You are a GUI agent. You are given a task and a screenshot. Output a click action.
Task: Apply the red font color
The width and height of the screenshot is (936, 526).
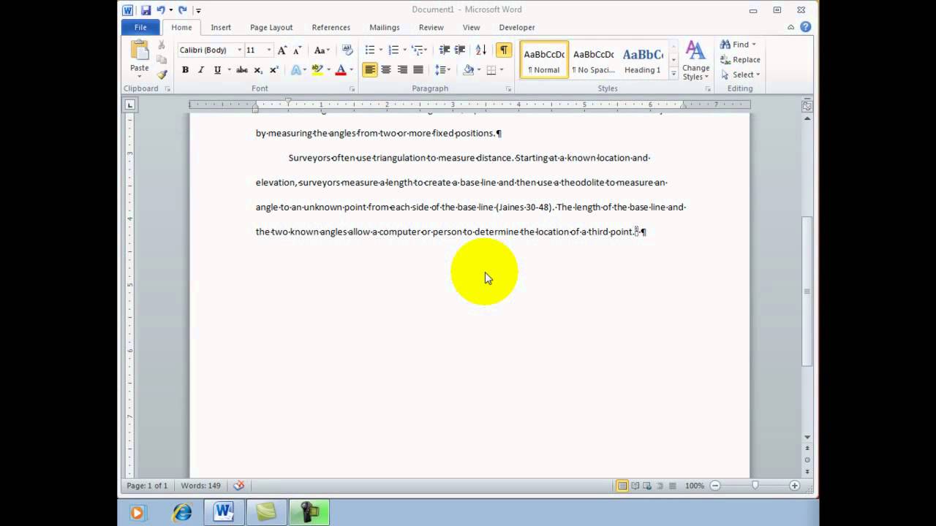(x=341, y=70)
